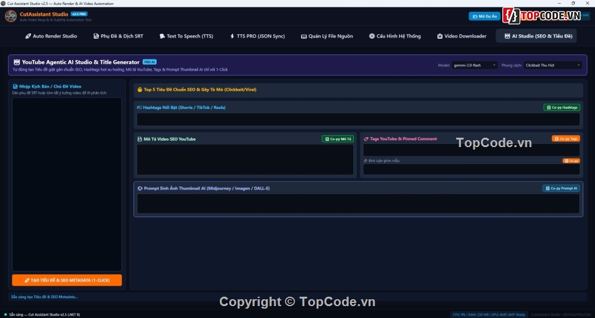595x318 pixels.
Task: Click the CPU RAM GPU status indicator
Action: (489, 315)
